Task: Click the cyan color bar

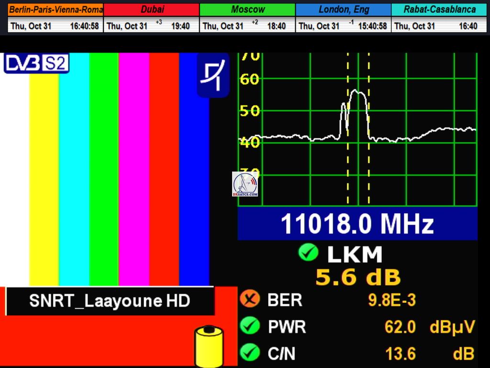Action: point(74,168)
